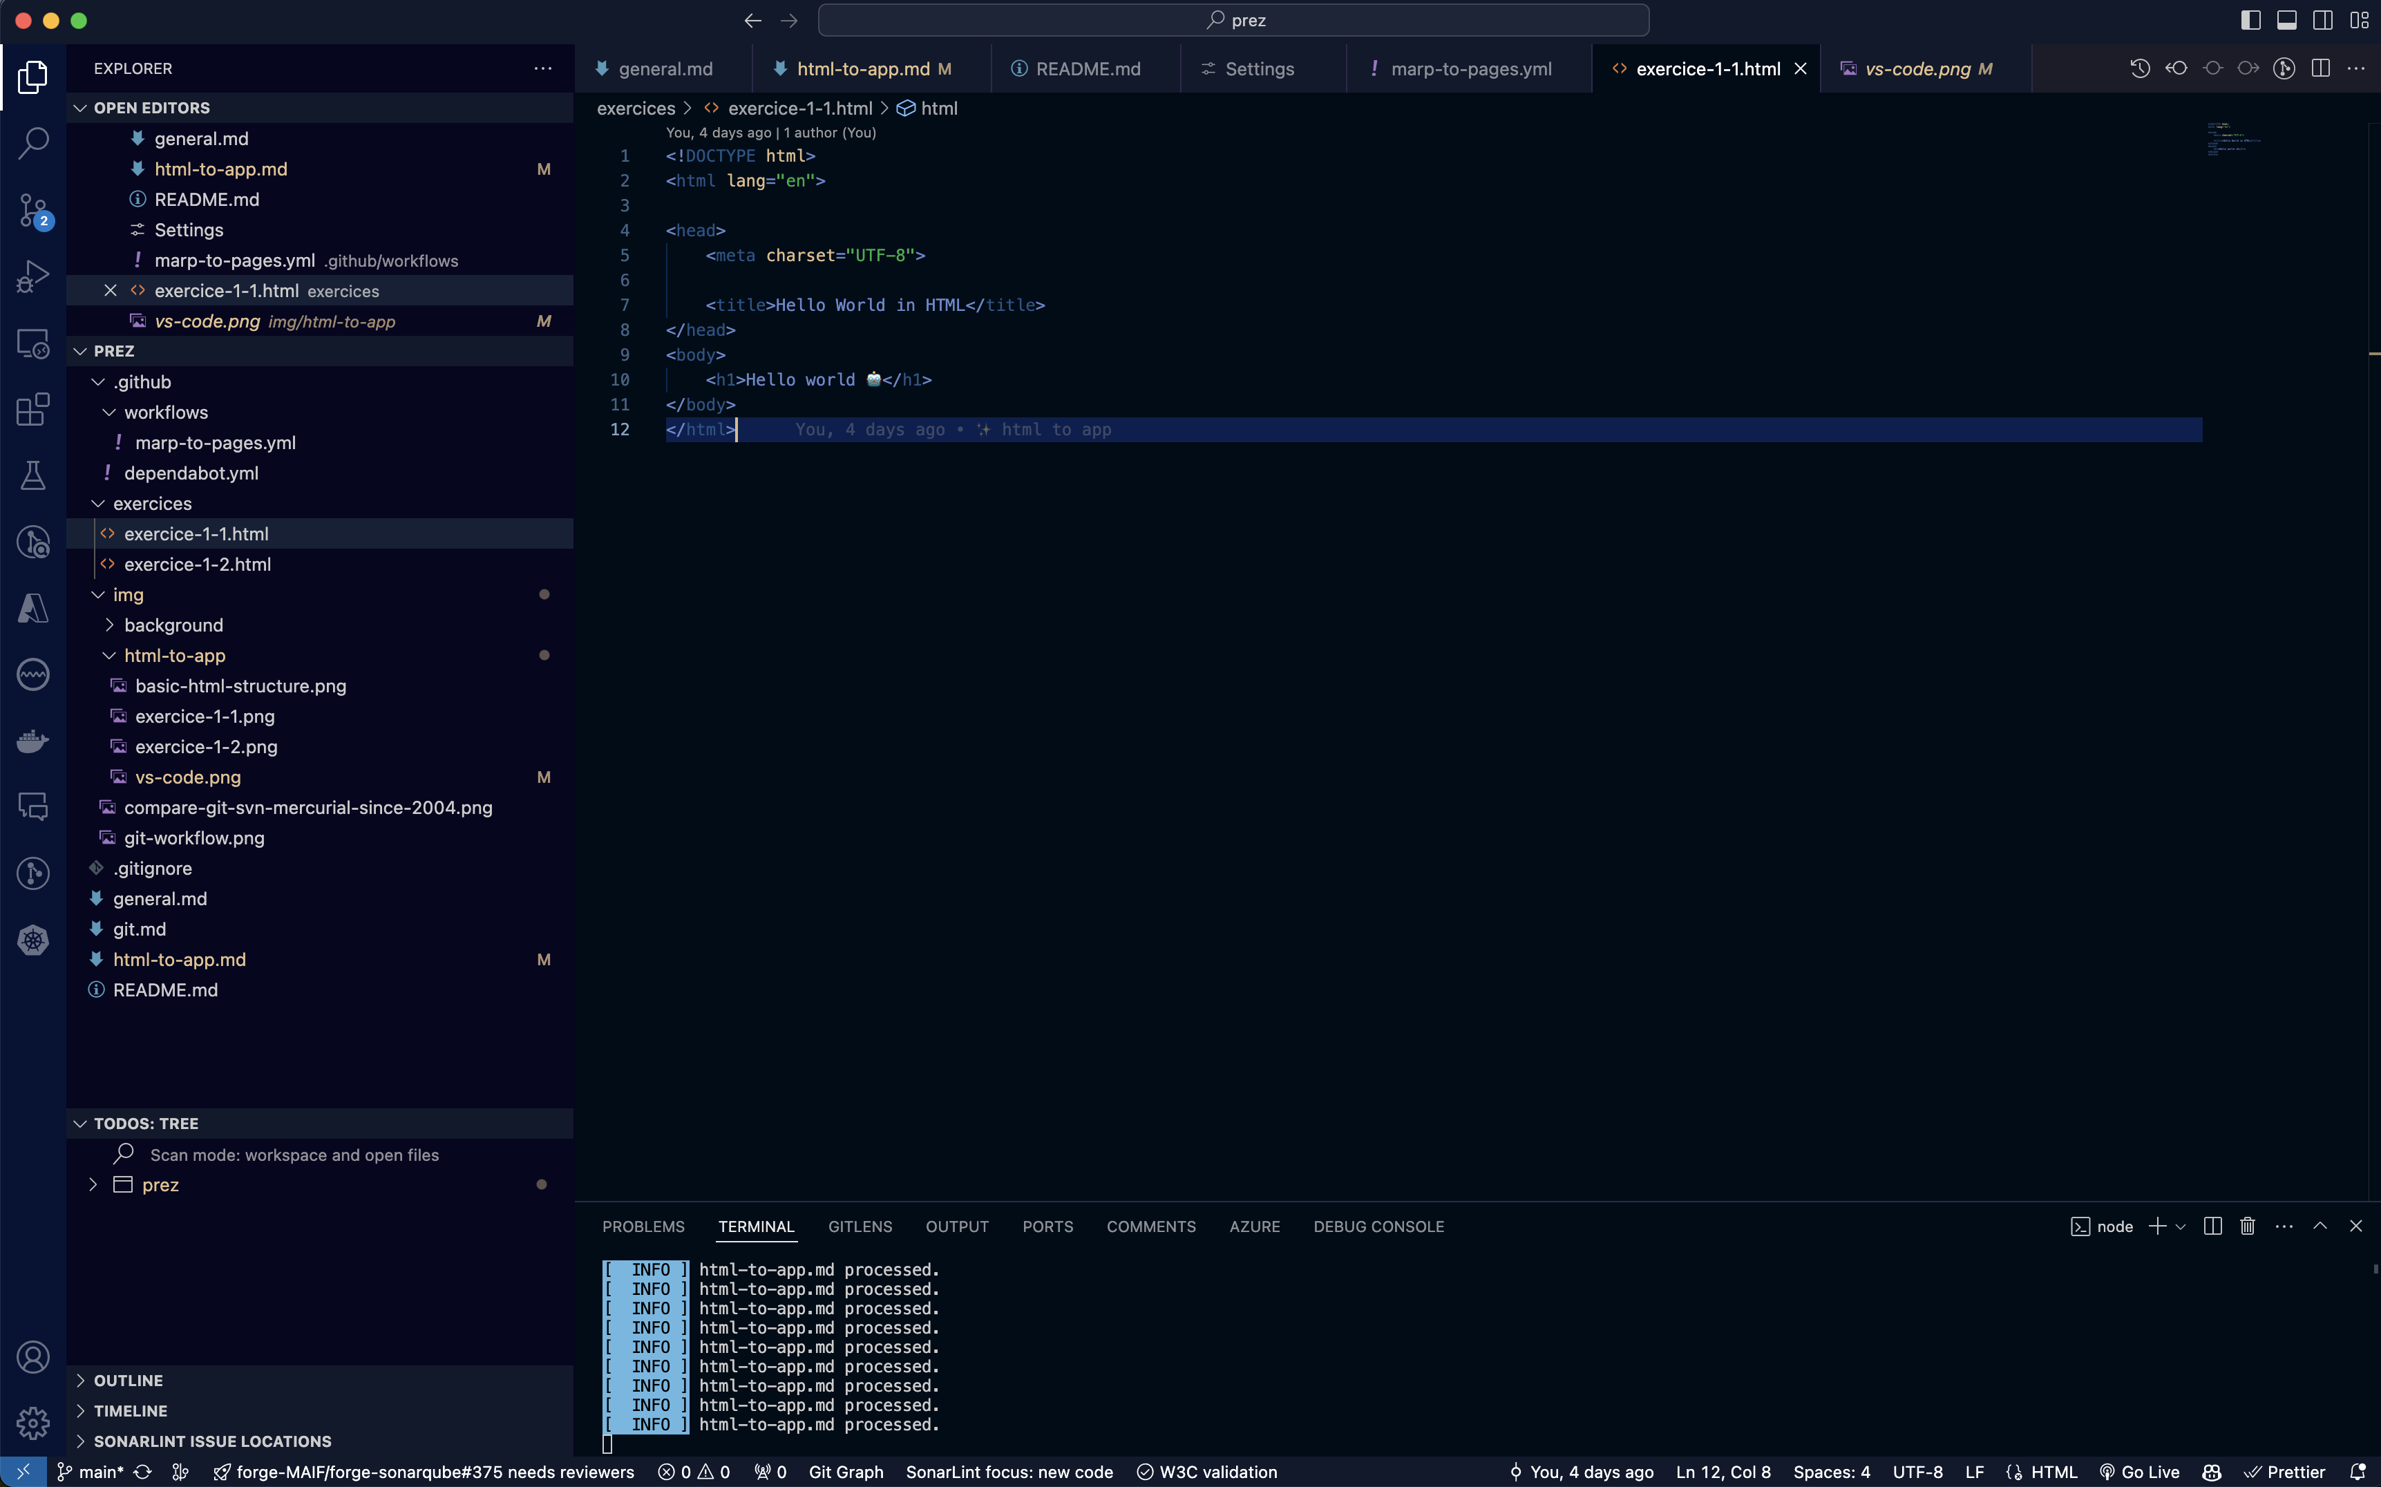Customize layout icon in title bar
Screen dimensions: 2381x1487
[2360, 21]
